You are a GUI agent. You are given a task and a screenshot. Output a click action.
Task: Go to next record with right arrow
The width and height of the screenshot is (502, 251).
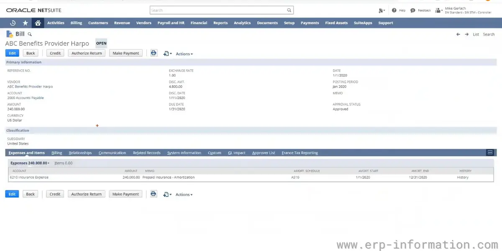click(467, 34)
